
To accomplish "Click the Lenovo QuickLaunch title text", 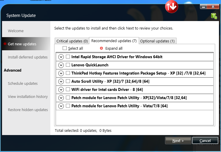I will tap(90, 65).
